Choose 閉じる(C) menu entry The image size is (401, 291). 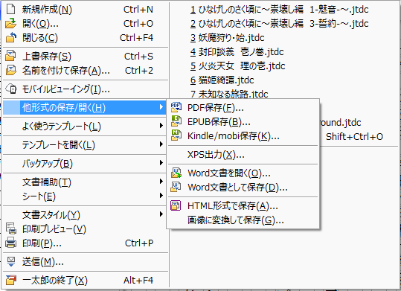point(86,38)
